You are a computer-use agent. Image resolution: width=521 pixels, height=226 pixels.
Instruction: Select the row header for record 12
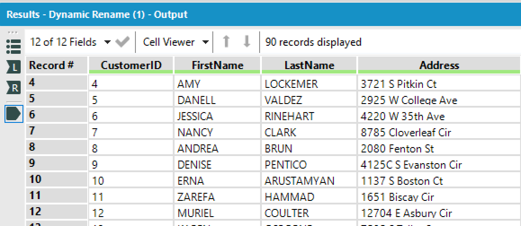57,212
